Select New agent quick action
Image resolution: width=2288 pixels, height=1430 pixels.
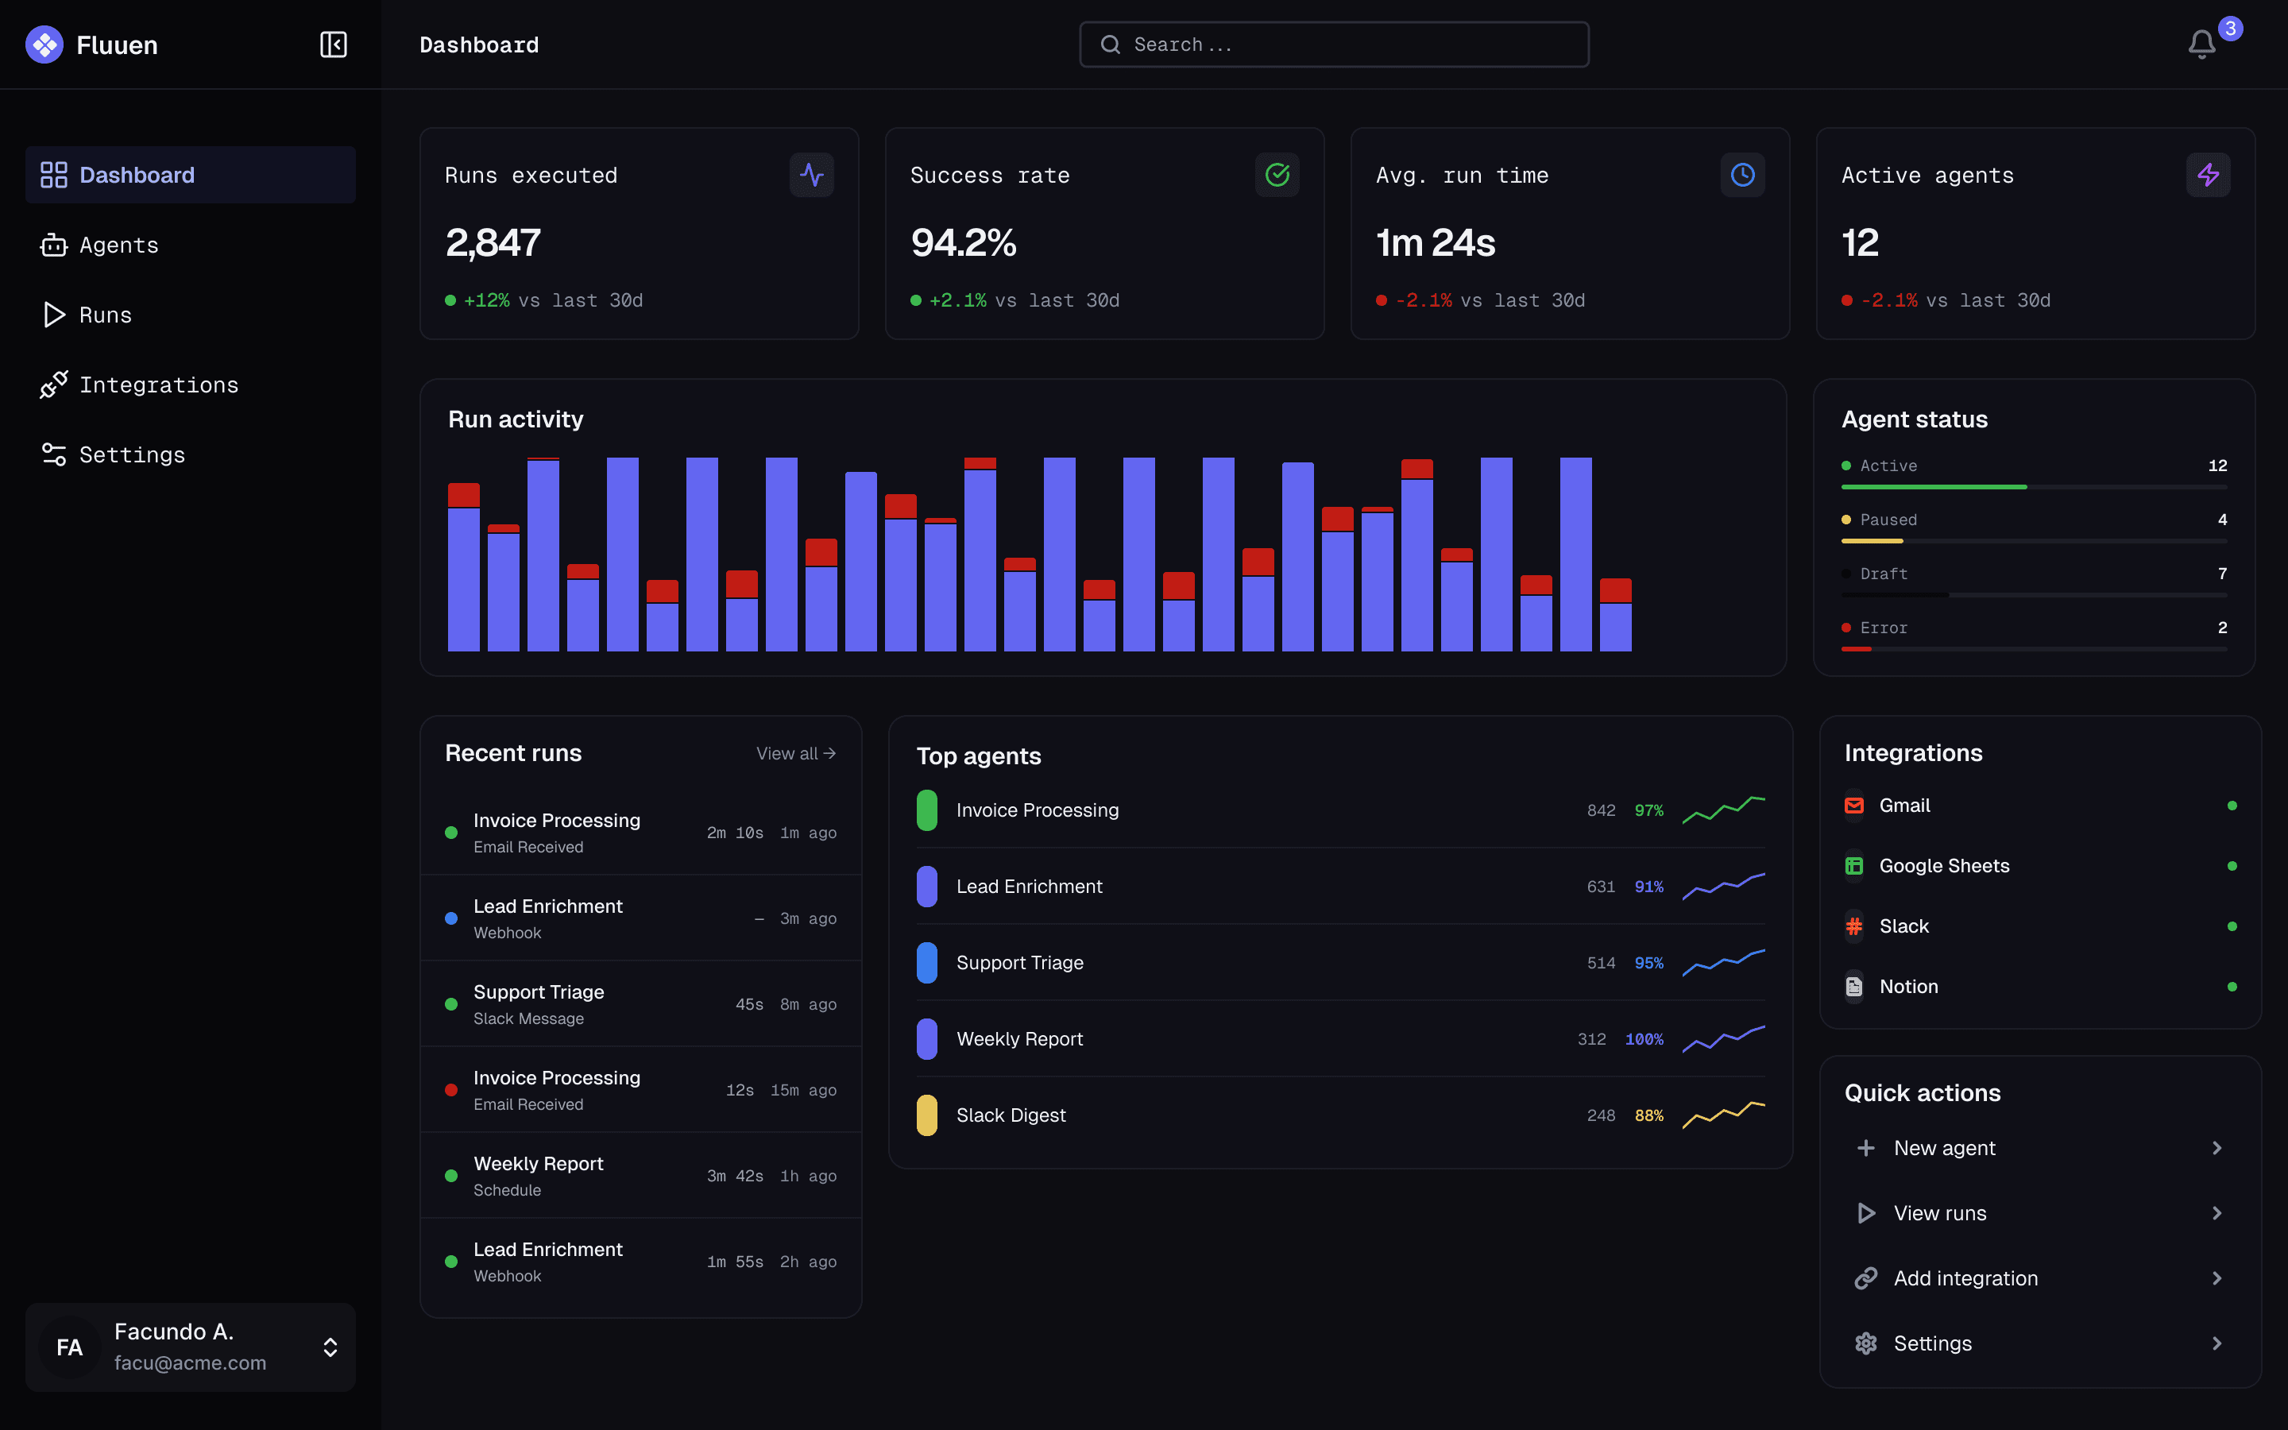2040,1148
